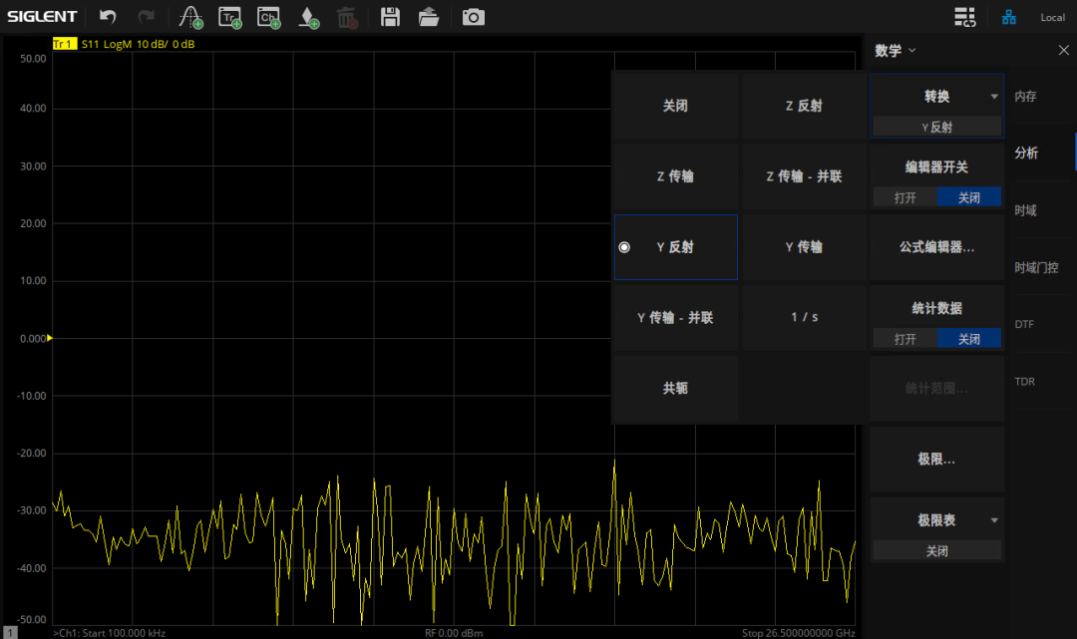Click the open folder icon

429,17
